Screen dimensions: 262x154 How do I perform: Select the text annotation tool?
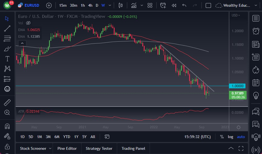click(x=7, y=59)
